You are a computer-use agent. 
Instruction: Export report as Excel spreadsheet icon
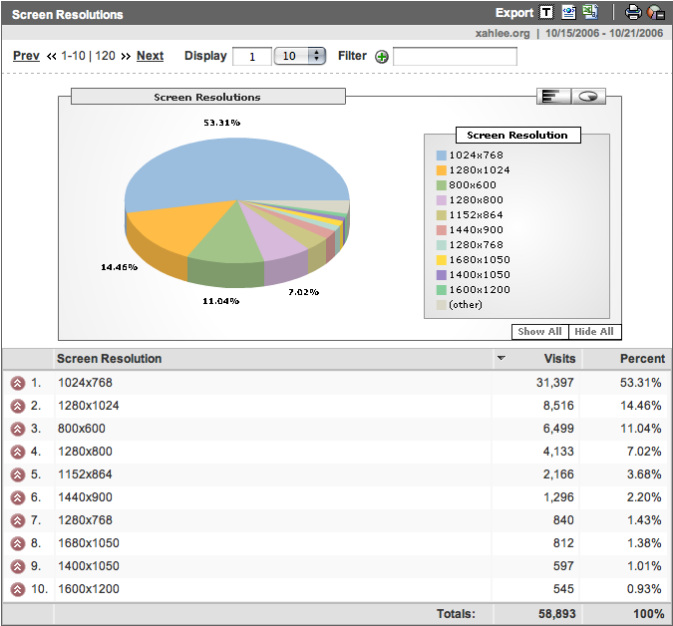(x=590, y=13)
